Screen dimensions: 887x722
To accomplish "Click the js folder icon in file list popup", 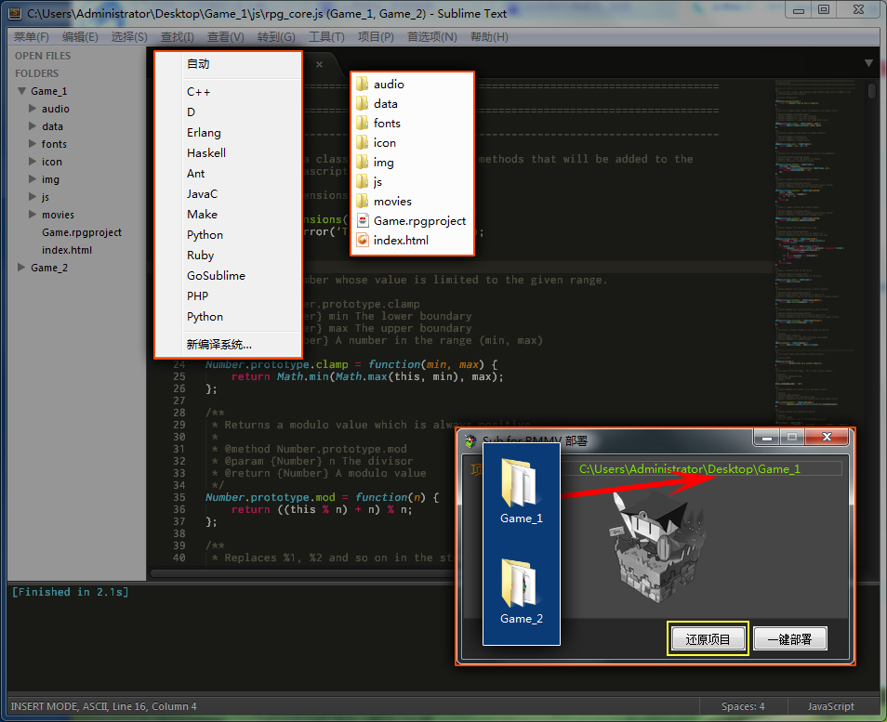I will [x=362, y=181].
